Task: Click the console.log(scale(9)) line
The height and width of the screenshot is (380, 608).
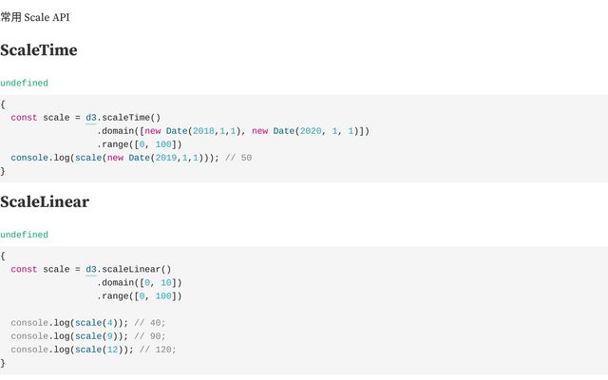Action: [76, 336]
